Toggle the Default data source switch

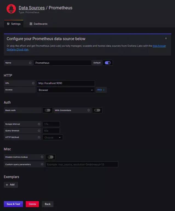108,63
